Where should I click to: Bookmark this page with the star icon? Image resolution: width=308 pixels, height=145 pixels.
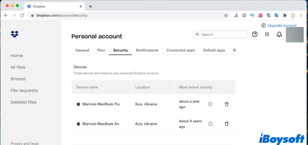pyautogui.click(x=226, y=15)
